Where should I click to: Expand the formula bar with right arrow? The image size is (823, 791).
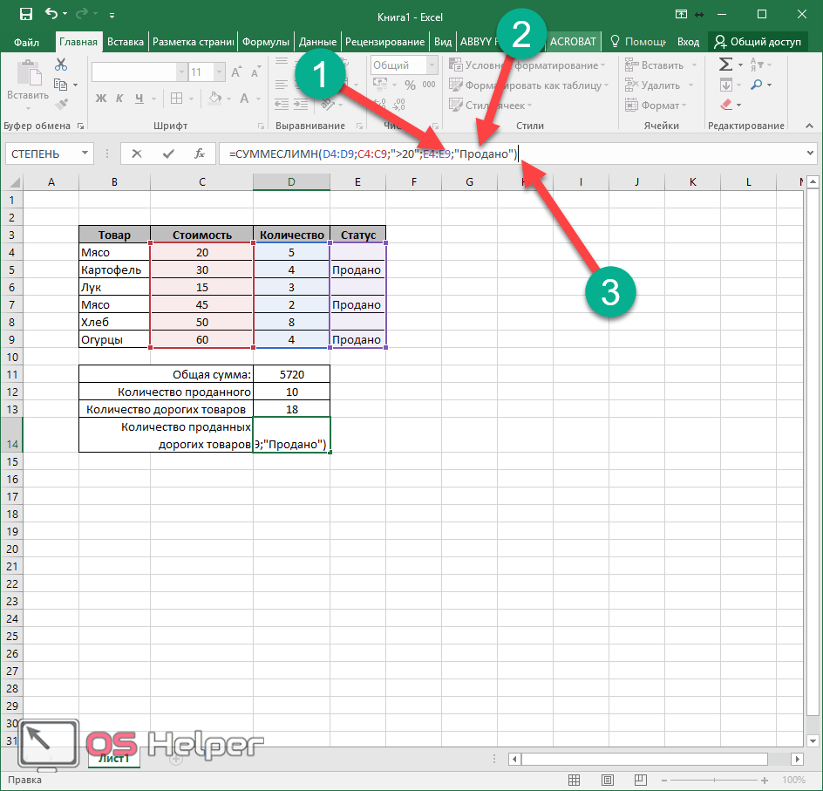pos(812,153)
